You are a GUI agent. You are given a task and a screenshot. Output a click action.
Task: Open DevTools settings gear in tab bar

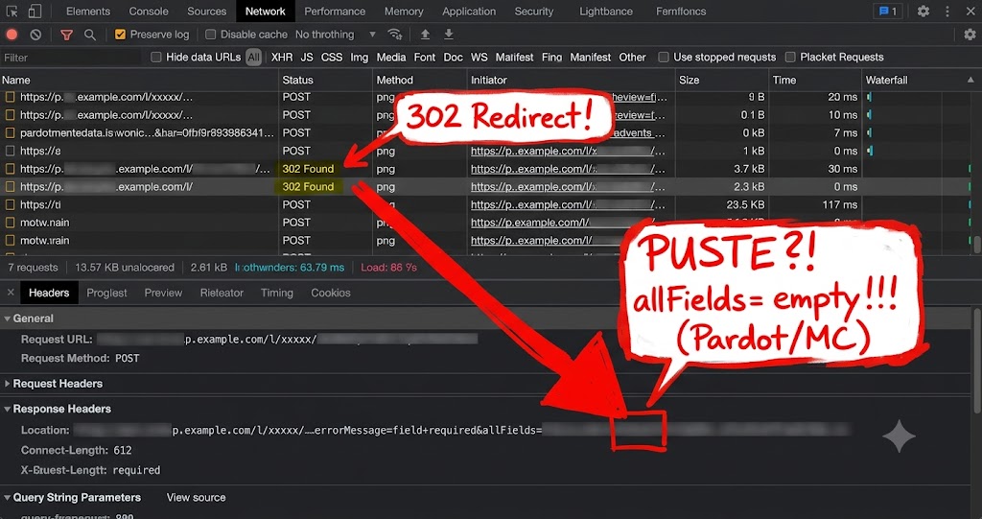click(x=924, y=12)
